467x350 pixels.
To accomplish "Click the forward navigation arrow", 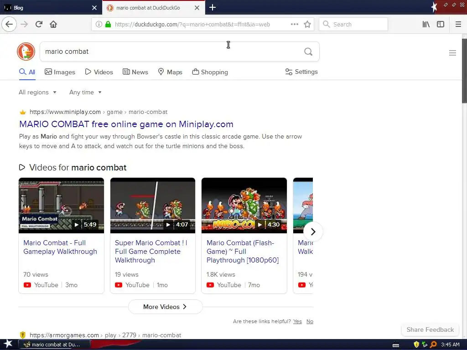I will [24, 24].
